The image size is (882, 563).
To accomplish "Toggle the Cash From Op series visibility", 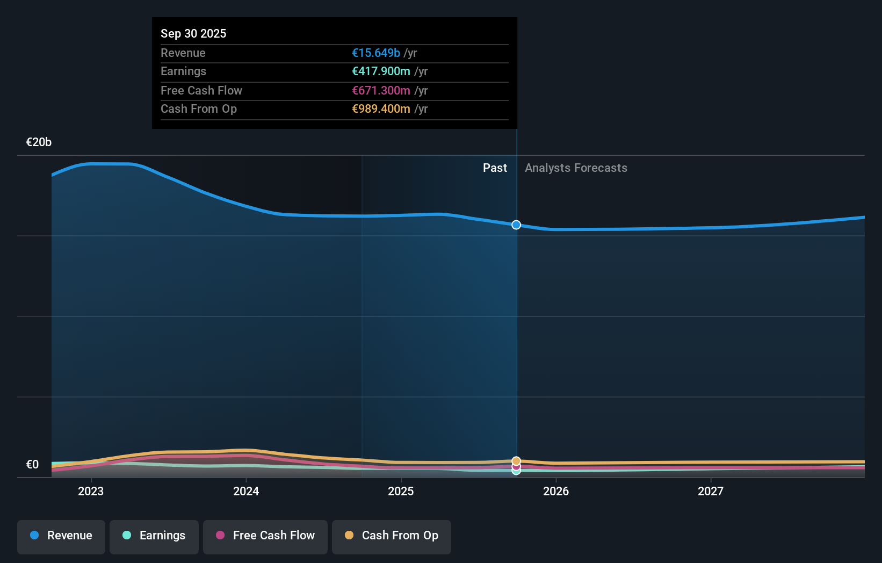I will tap(391, 536).
